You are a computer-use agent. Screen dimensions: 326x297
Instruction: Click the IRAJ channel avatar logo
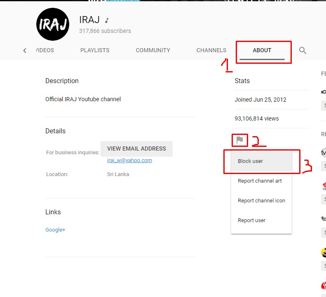tap(53, 24)
